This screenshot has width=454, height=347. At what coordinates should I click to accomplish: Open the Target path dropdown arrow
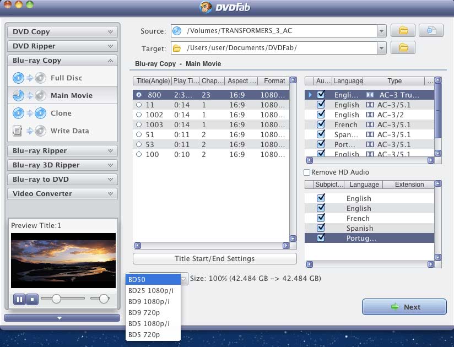[x=382, y=48]
